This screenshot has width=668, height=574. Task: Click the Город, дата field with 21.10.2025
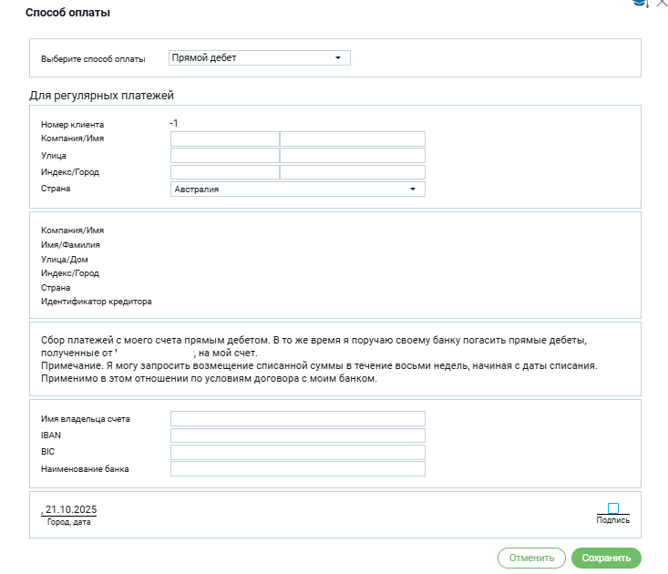pyautogui.click(x=69, y=508)
